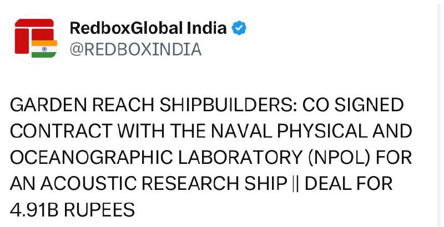
Task: Click the Ashoka Chakra wheel on the flag
Action: point(44,49)
